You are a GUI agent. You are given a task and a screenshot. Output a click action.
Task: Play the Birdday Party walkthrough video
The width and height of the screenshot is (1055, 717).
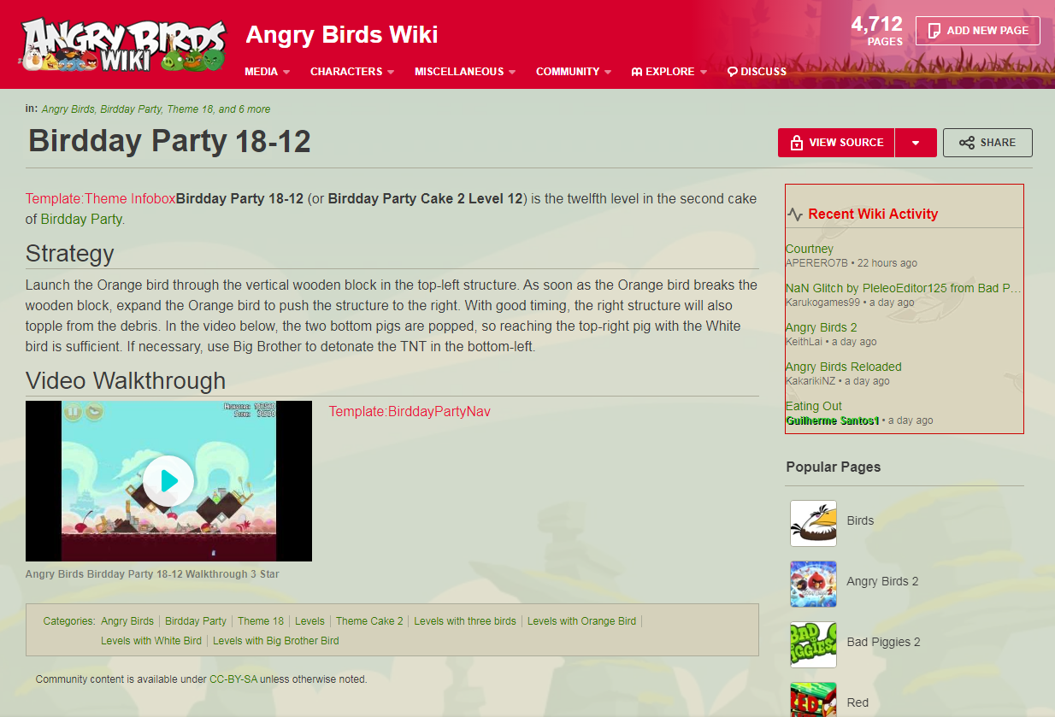pos(168,481)
